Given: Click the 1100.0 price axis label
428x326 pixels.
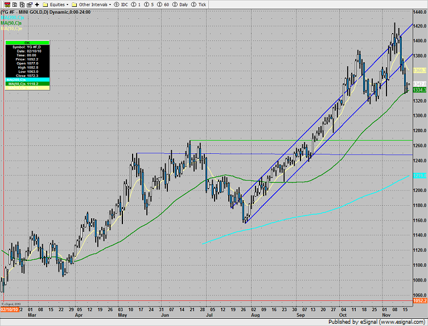Looking at the screenshot, I should pos(420,265).
